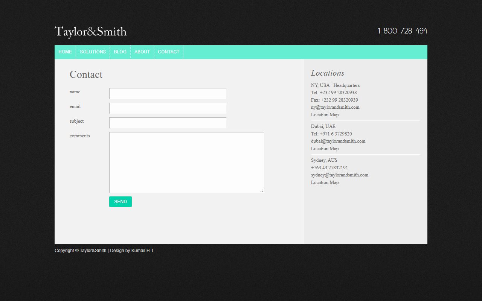
Task: Open the NY headquarters Location Map link
Action: 325,115
